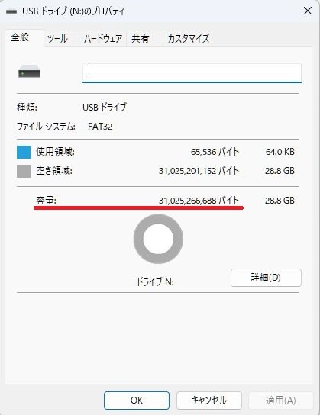Confirm with the OK button
This screenshot has width=320, height=415.
[137, 401]
